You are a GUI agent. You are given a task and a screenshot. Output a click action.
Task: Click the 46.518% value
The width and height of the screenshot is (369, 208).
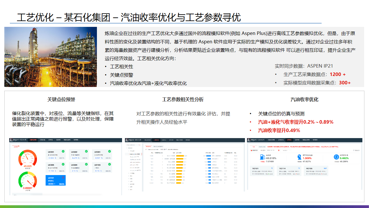coord(271,158)
